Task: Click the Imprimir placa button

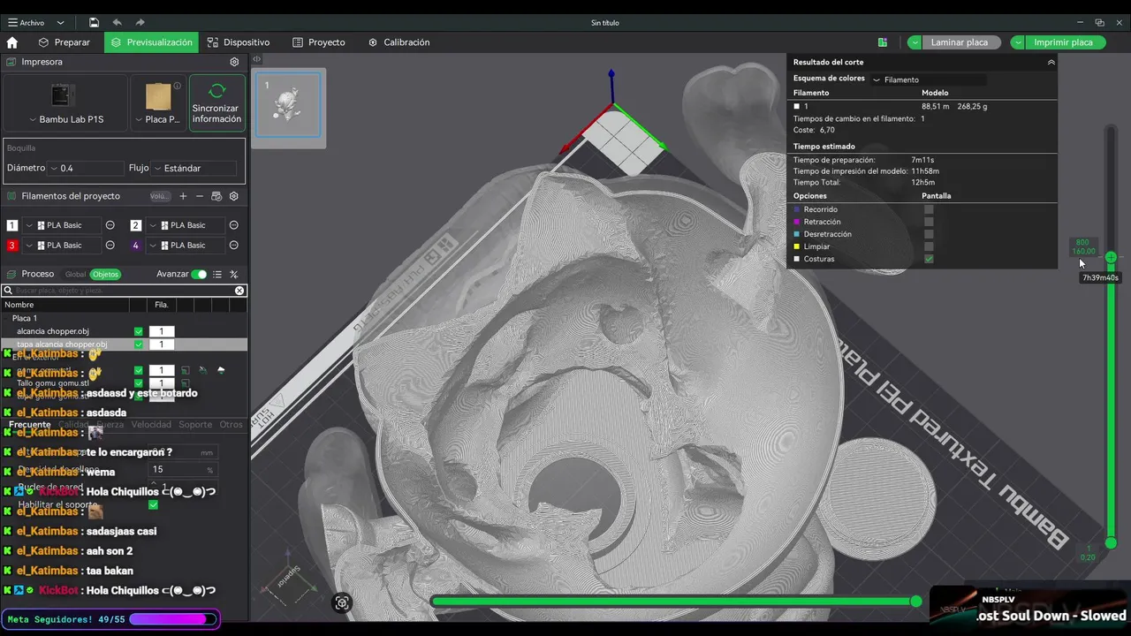Action: 1065,42
